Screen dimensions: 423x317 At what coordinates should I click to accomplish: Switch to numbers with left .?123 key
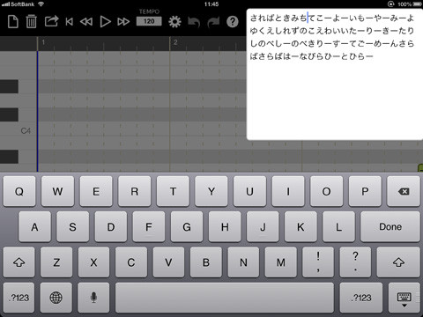(19, 298)
